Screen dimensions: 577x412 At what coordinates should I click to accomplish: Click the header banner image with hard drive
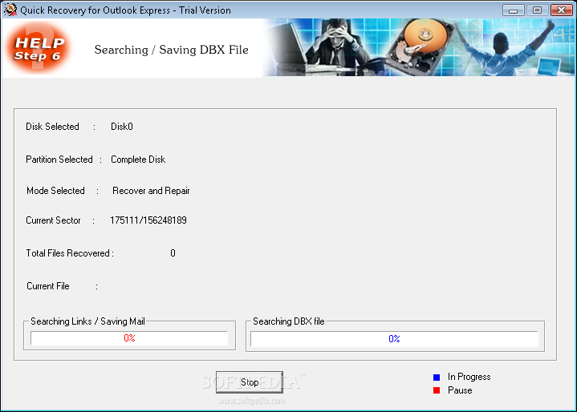pyautogui.click(x=418, y=47)
